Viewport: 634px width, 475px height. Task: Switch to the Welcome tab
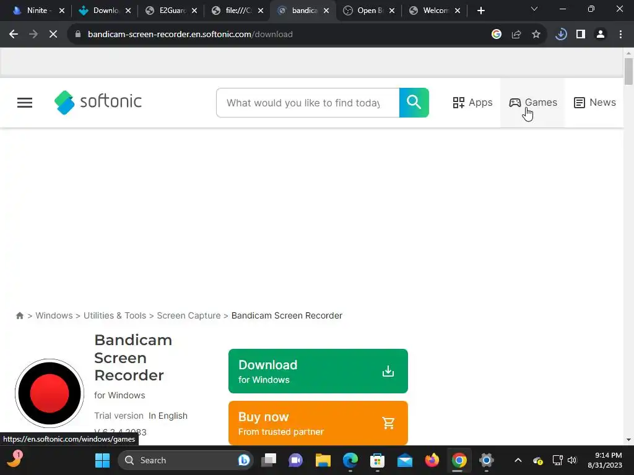coord(435,11)
